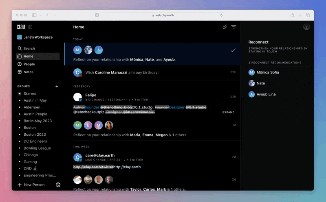
Task: Open the Bowling League group
Action: click(37, 148)
